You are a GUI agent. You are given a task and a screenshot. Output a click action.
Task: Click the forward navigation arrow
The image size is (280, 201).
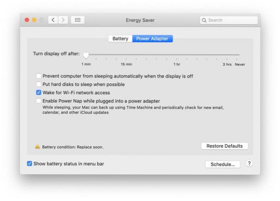click(63, 20)
